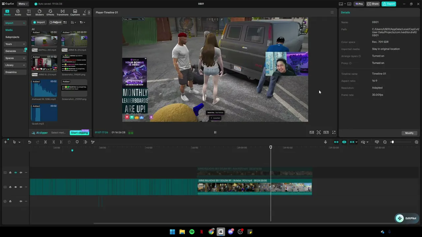The height and width of the screenshot is (237, 422).
Task: Select the Awkward M...128k).mp3 audio thumbnail
Action: pyautogui.click(x=44, y=88)
